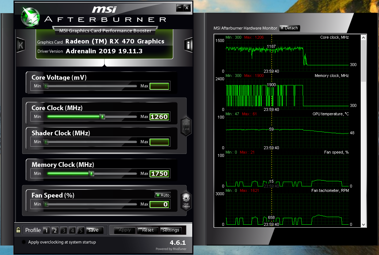The width and height of the screenshot is (379, 255).
Task: Open the Kombustor K side button
Action: click(20, 45)
